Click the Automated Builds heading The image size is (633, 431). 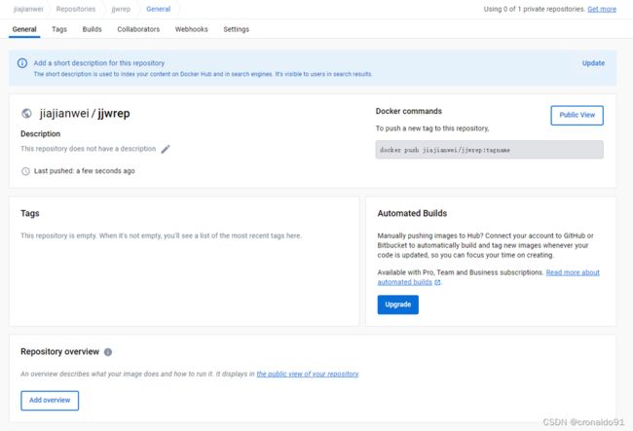tap(412, 213)
